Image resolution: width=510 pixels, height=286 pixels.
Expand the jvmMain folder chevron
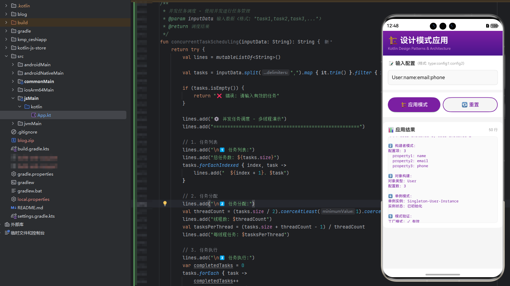(13, 123)
